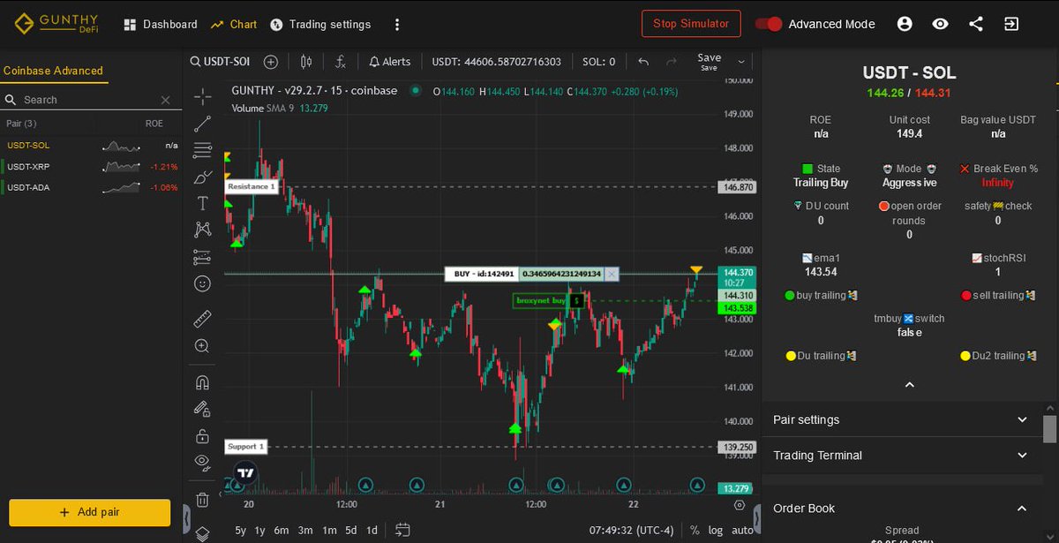Add symbol to compare with plus icon
Screen dimensions: 1059x543
pyautogui.click(x=271, y=62)
